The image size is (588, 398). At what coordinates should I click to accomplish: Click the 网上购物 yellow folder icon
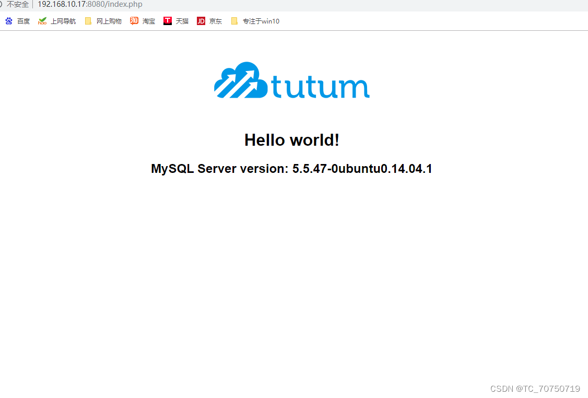coord(88,21)
